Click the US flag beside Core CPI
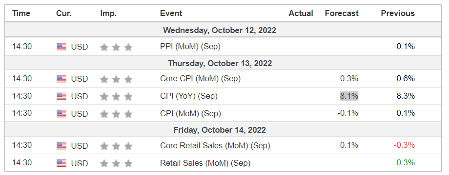449x175 pixels. (x=61, y=79)
